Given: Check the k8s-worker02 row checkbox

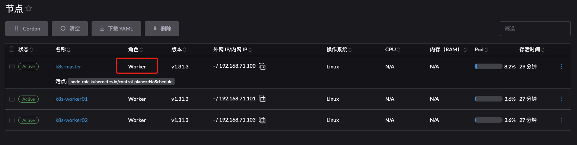Looking at the screenshot, I should coord(12,120).
